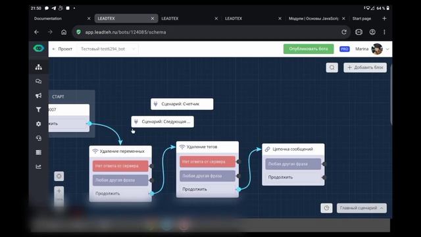Screen dimensions: 421x237
Task: Select the Сценарий: Следующая block
Action: coord(162,122)
